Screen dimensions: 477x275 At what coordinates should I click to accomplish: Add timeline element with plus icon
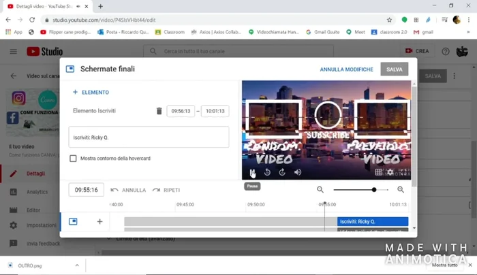point(99,221)
